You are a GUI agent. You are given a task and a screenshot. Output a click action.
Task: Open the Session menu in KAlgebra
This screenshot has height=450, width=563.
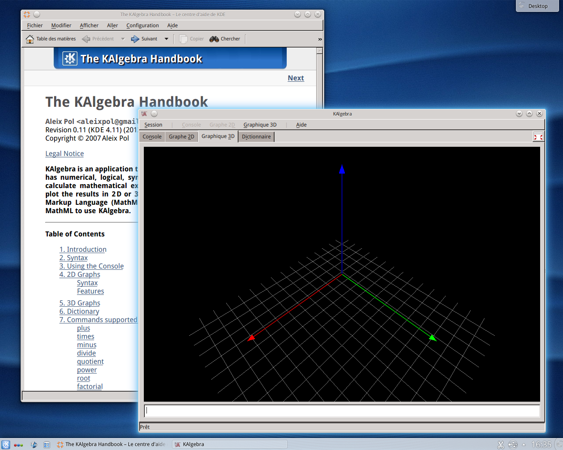[153, 125]
